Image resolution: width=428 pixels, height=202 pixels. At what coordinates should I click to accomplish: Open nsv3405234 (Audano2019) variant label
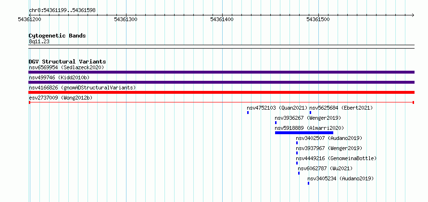[340, 178]
